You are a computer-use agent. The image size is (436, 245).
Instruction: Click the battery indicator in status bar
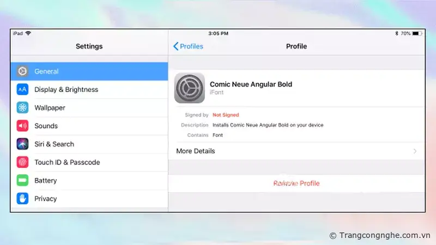416,33
